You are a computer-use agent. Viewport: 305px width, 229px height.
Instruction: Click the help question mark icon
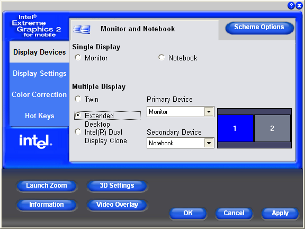[x=291, y=5]
